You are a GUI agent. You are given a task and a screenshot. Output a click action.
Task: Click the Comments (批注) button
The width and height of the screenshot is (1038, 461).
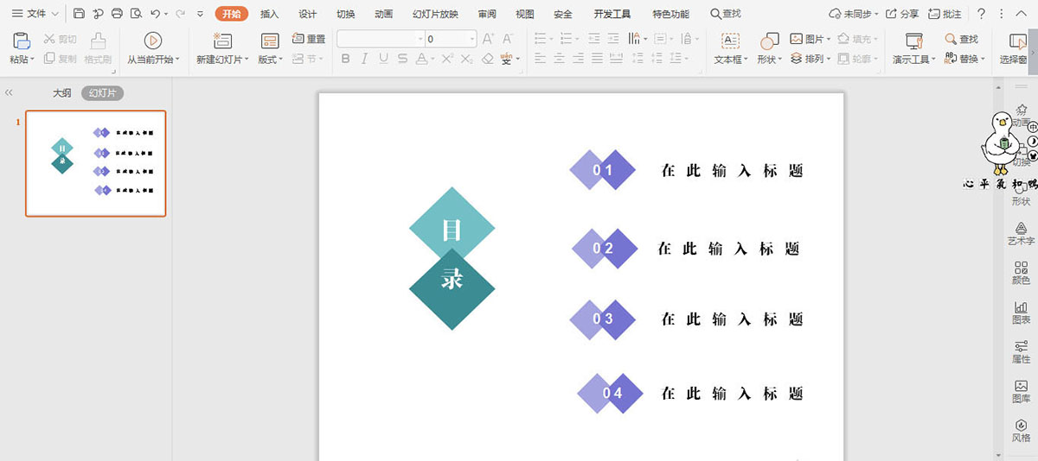(945, 14)
